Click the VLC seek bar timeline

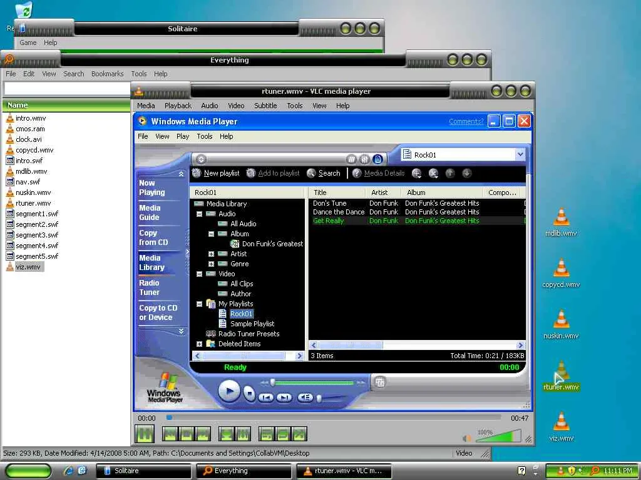[333, 417]
